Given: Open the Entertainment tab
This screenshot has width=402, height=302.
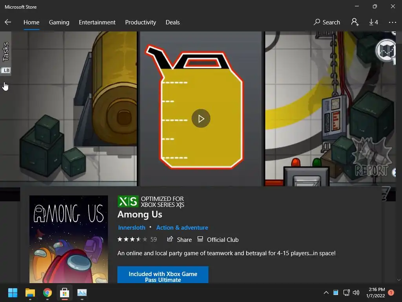Looking at the screenshot, I should (x=97, y=22).
